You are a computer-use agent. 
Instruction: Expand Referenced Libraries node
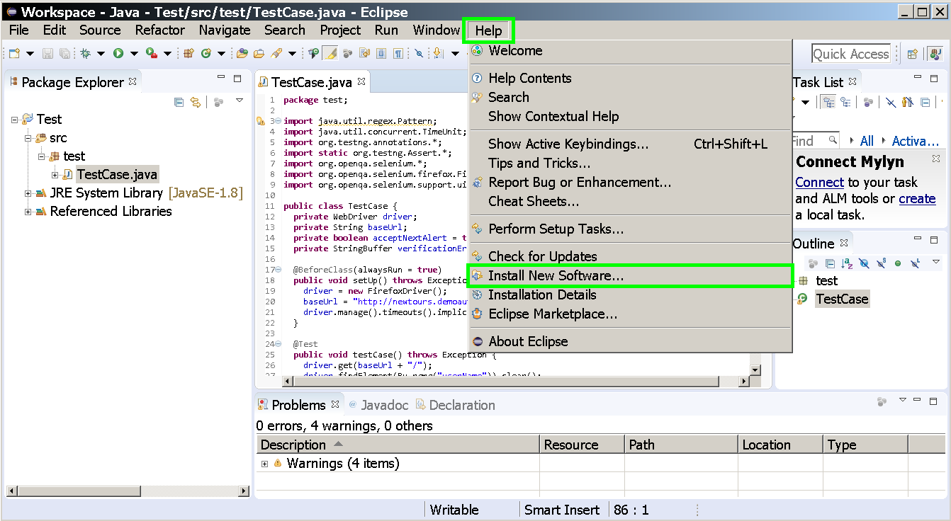28,211
